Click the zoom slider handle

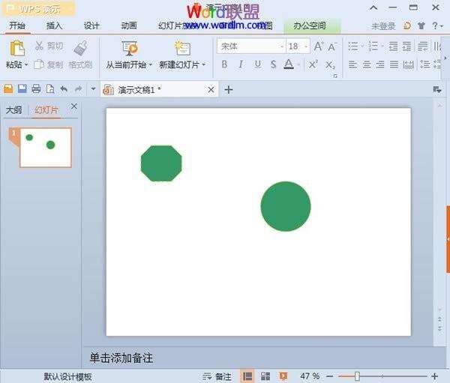tap(357, 376)
